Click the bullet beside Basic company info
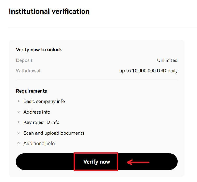 coord(19,101)
